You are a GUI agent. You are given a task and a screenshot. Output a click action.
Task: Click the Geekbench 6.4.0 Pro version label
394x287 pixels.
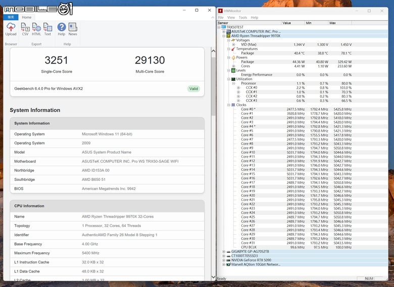[48, 89]
